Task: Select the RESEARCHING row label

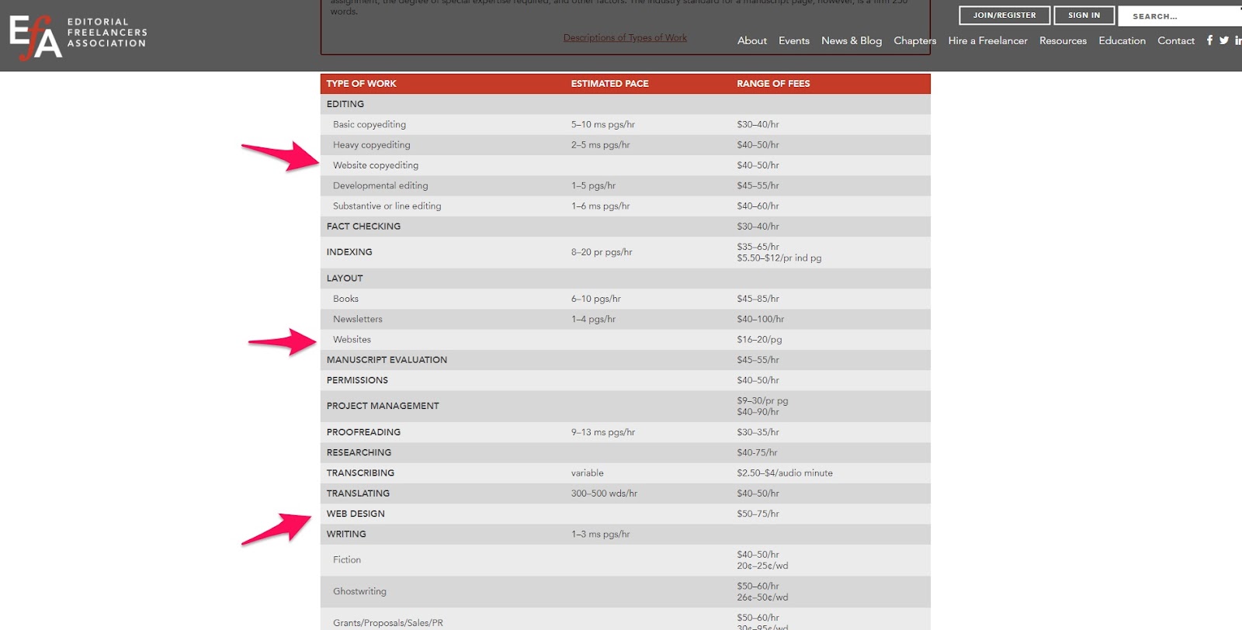Action: coord(359,452)
